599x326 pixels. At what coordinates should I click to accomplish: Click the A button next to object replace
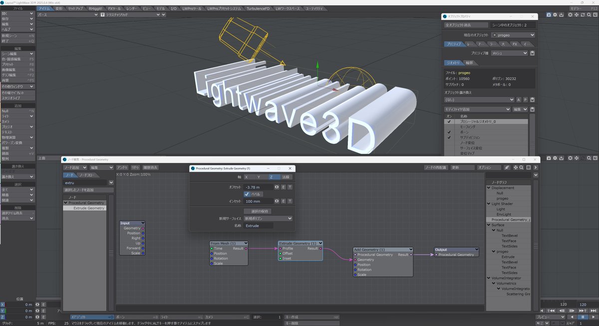(x=519, y=100)
